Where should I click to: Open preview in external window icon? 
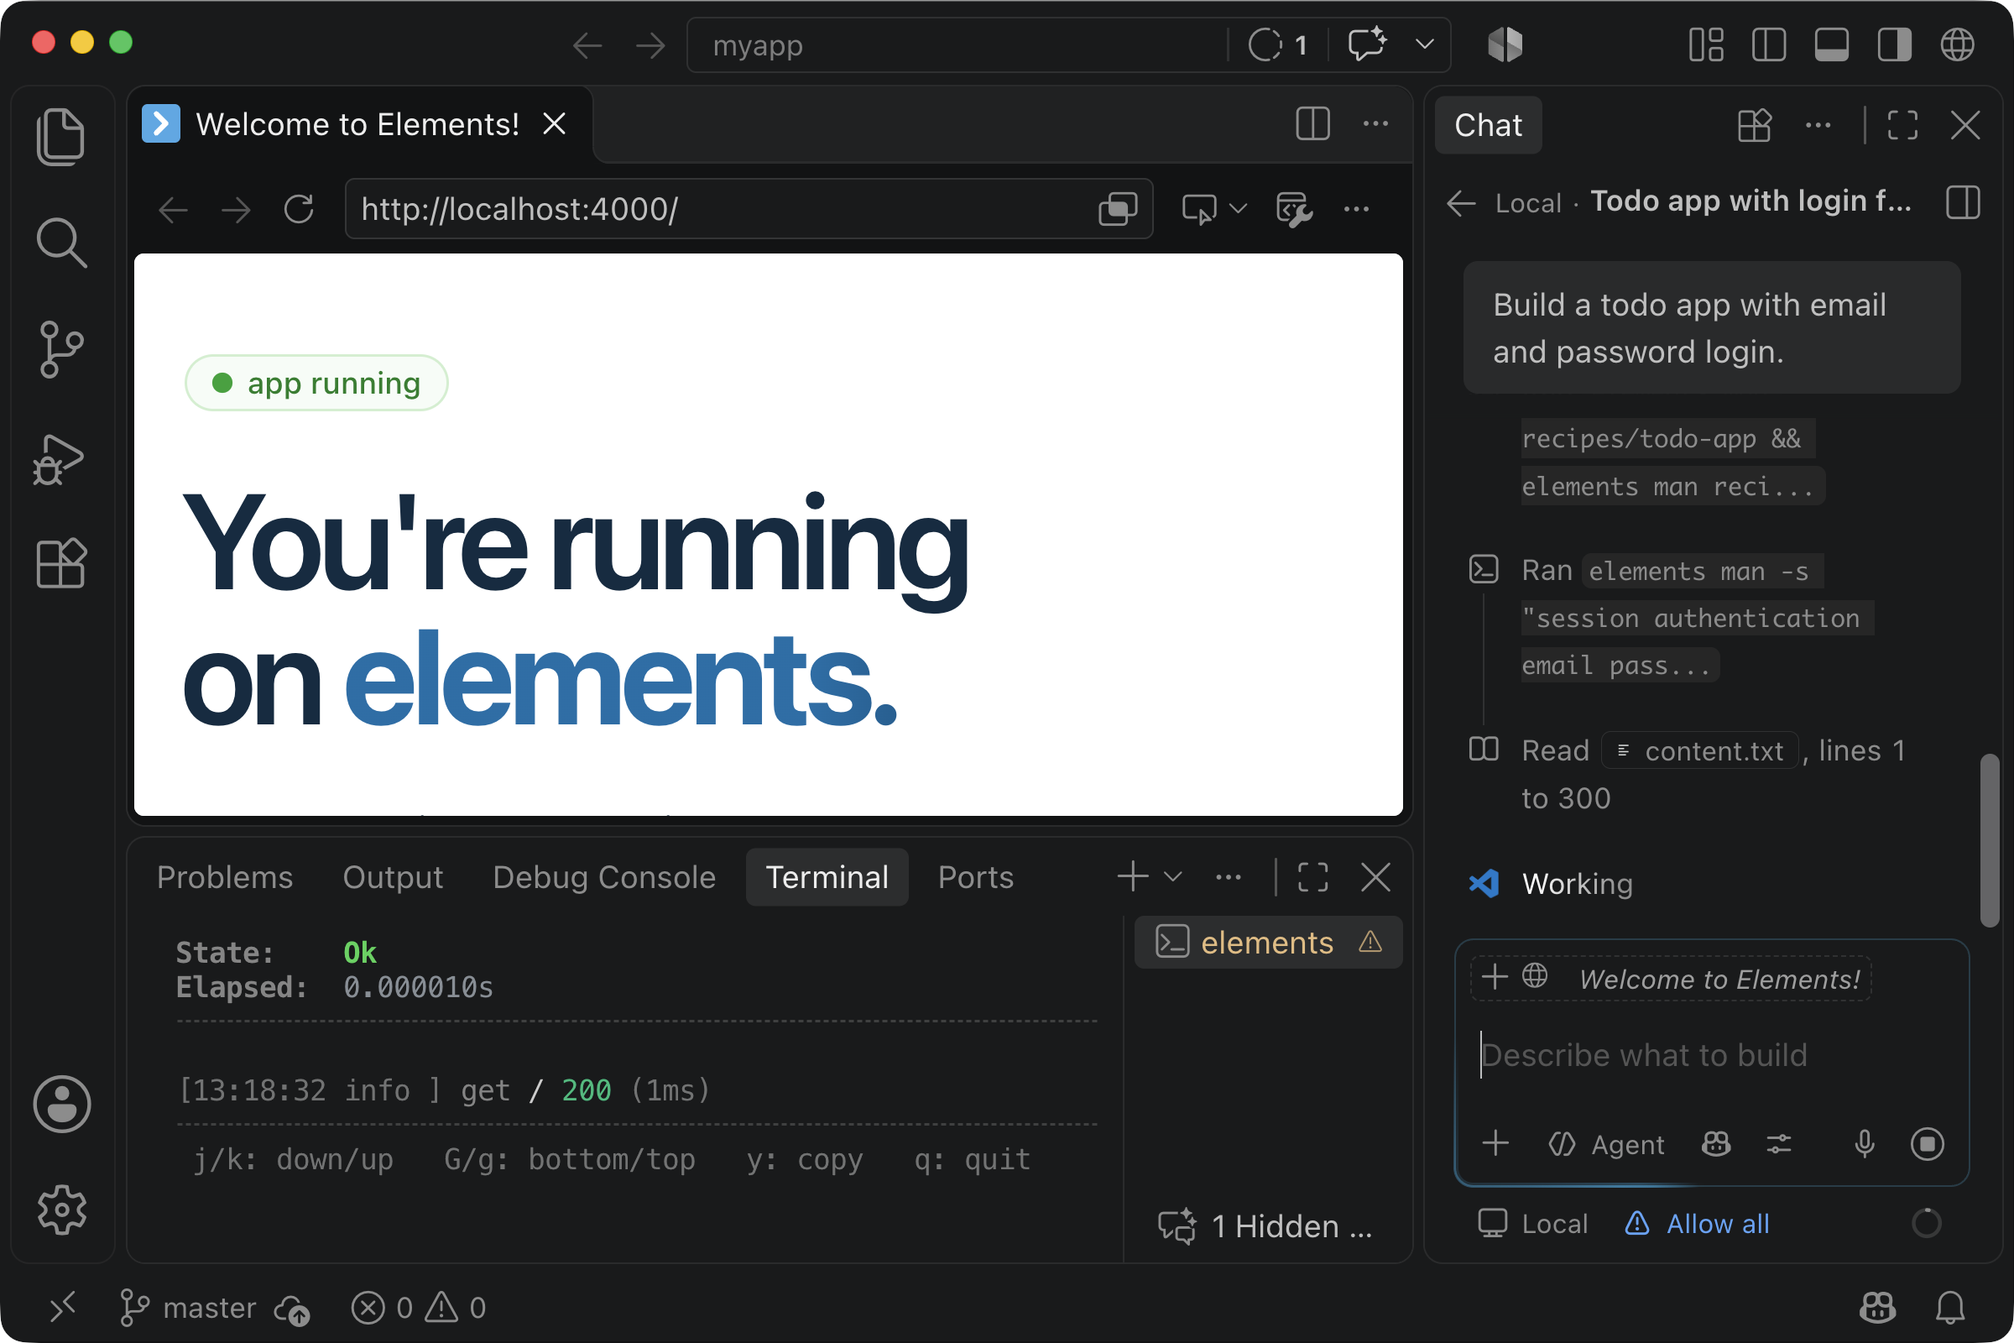click(1118, 208)
